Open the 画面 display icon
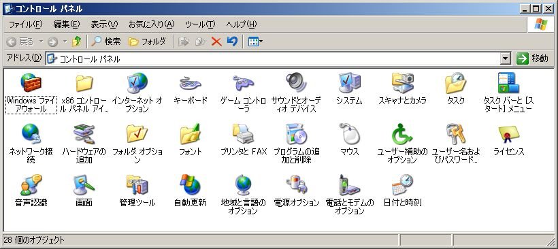 click(x=84, y=184)
